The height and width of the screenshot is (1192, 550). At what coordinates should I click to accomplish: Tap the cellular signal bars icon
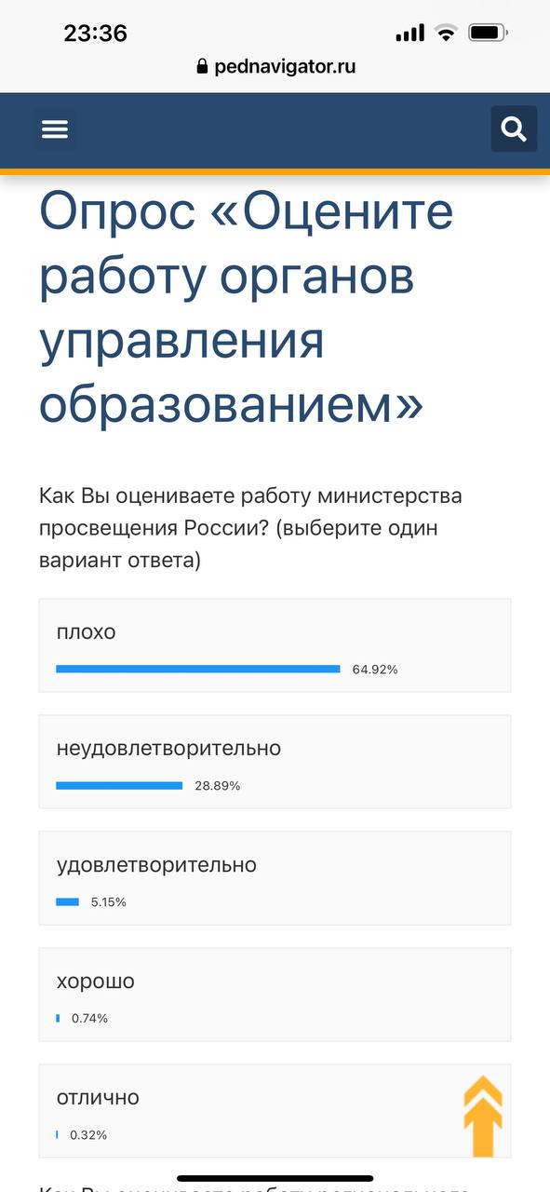(x=409, y=34)
